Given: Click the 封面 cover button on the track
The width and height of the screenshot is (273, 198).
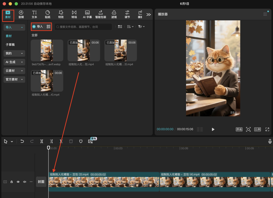Looking at the screenshot, I should pyautogui.click(x=41, y=182).
